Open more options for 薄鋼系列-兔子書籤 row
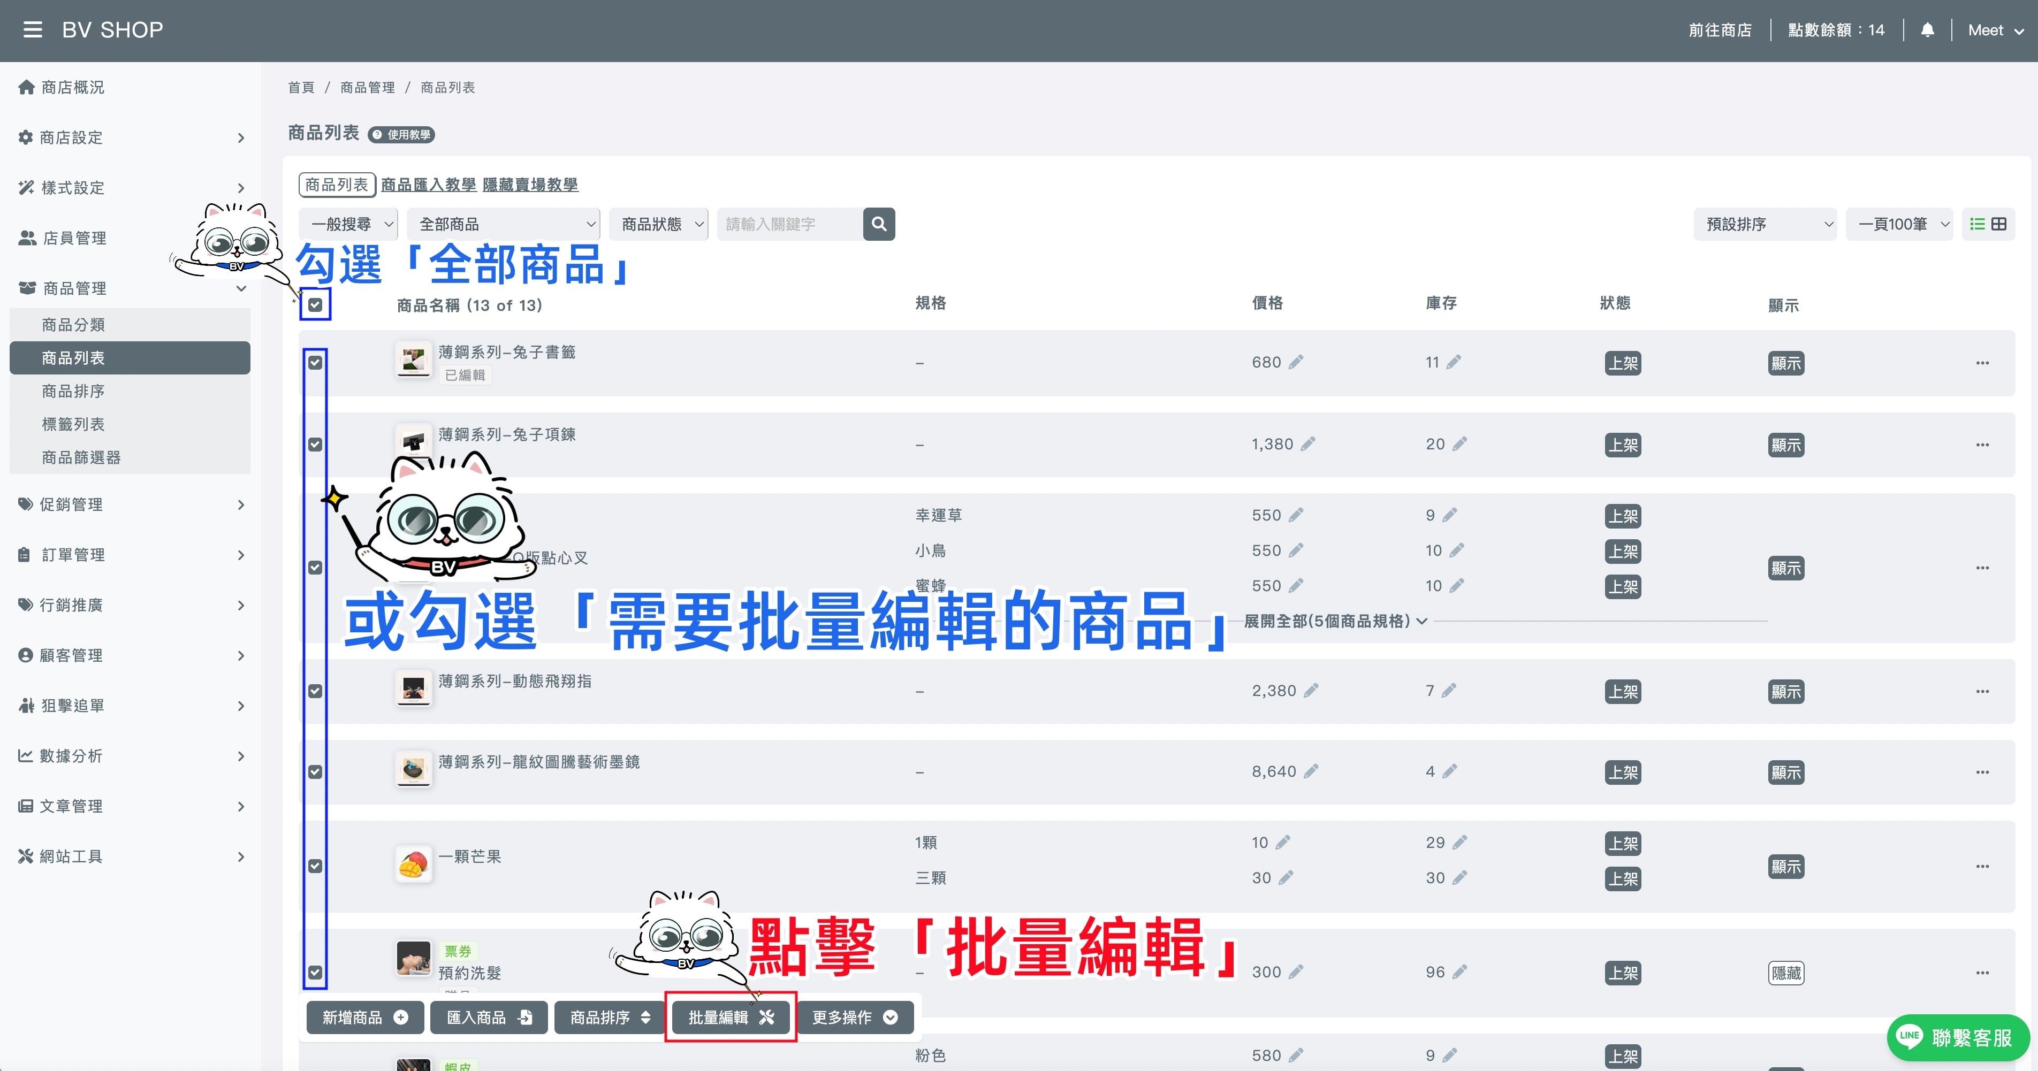 pyautogui.click(x=1982, y=363)
